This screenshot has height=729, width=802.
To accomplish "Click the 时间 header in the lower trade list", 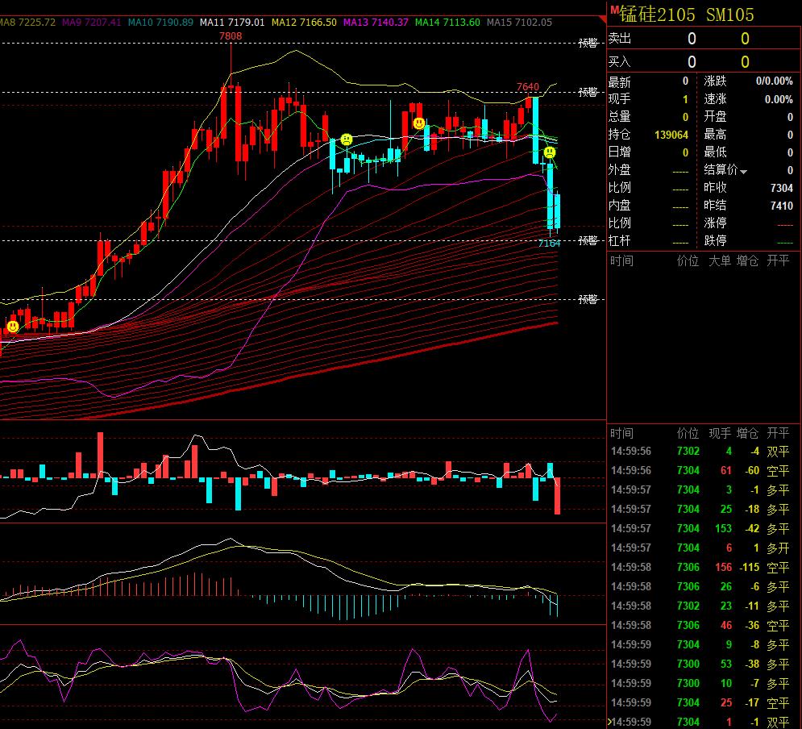I will point(621,433).
